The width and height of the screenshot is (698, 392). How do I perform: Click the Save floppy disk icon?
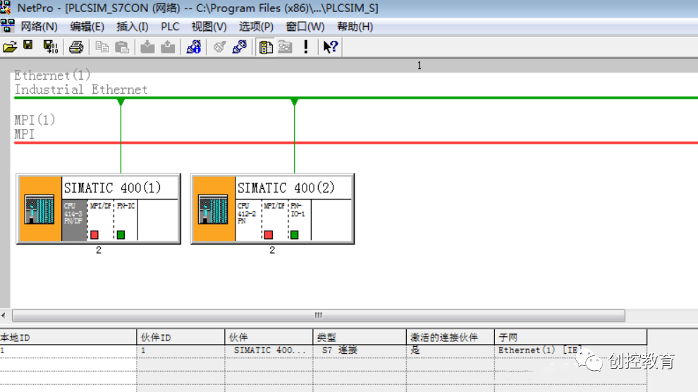point(28,45)
